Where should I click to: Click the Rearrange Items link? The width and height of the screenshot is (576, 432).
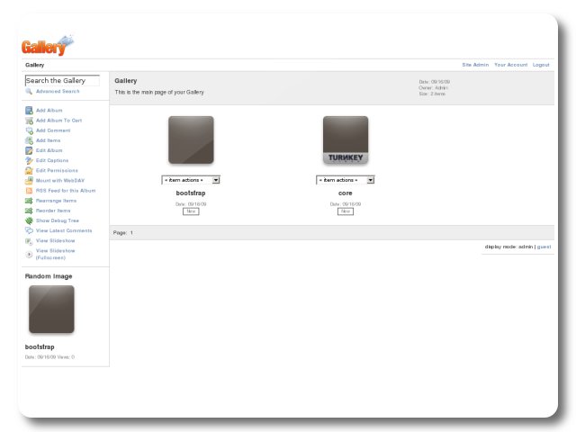[56, 201]
